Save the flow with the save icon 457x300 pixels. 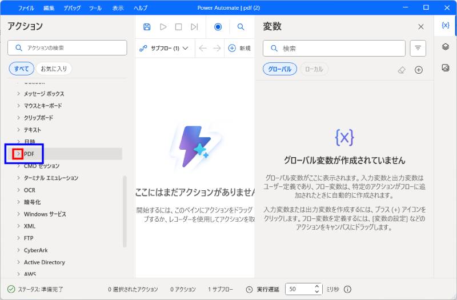pyautogui.click(x=147, y=27)
